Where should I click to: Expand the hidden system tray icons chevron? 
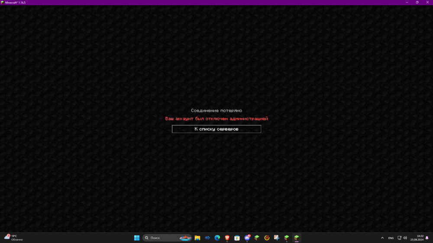pos(382,238)
